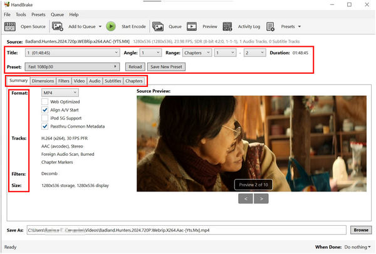Click the Save As file path field
Screen dimensions: 376x254
tap(186, 230)
